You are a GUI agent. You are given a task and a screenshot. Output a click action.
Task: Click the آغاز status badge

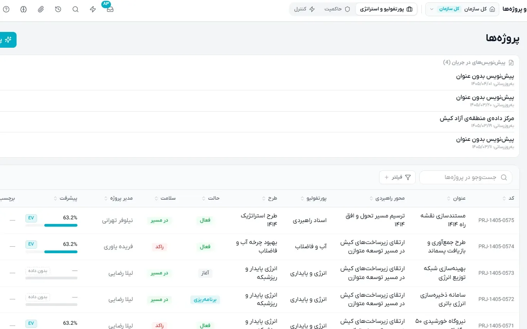pyautogui.click(x=206, y=273)
